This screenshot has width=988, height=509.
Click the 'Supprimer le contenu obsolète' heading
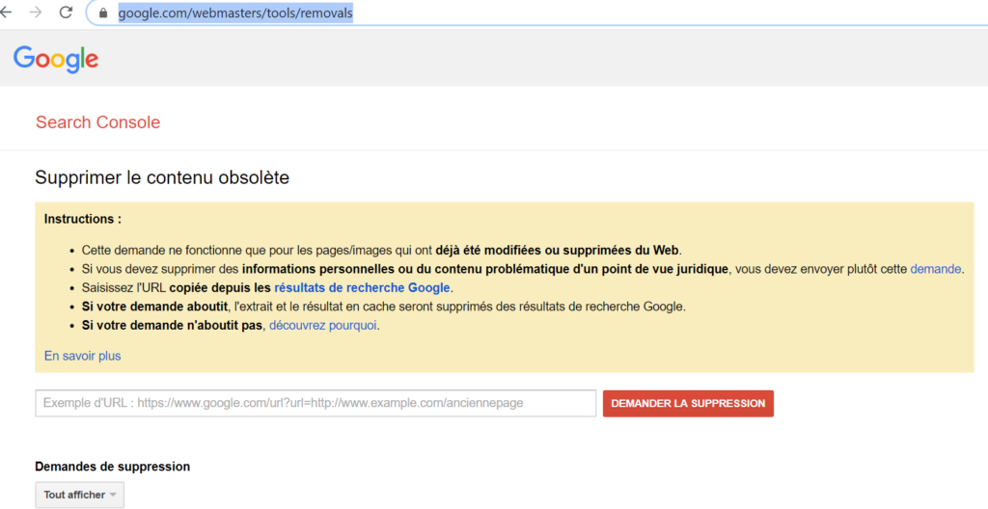(x=162, y=177)
